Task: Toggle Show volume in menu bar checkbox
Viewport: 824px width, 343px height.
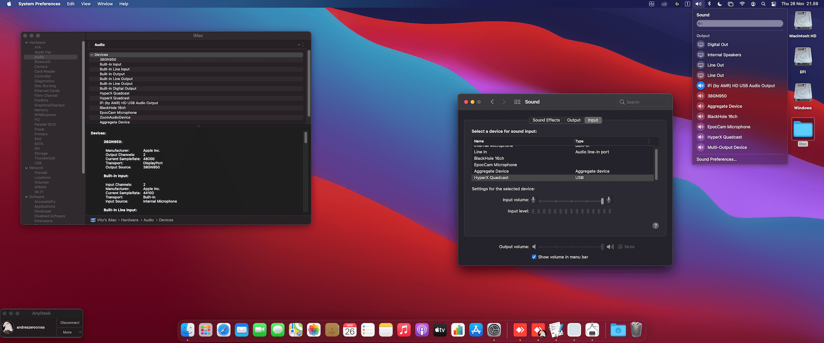Action: pyautogui.click(x=534, y=257)
